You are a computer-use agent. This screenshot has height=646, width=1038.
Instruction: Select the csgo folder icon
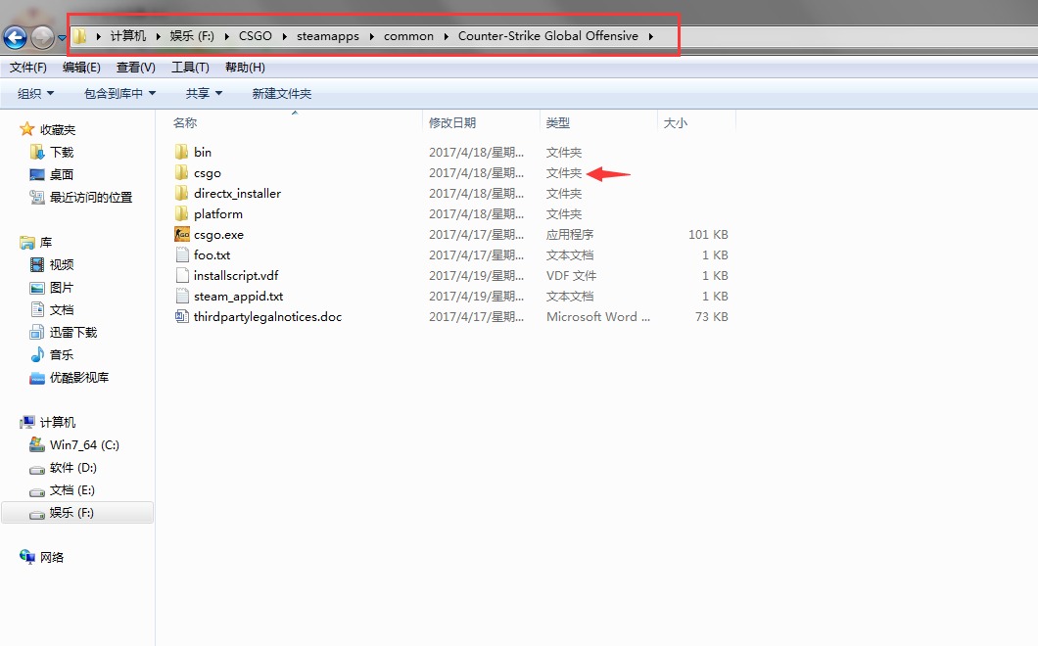181,173
